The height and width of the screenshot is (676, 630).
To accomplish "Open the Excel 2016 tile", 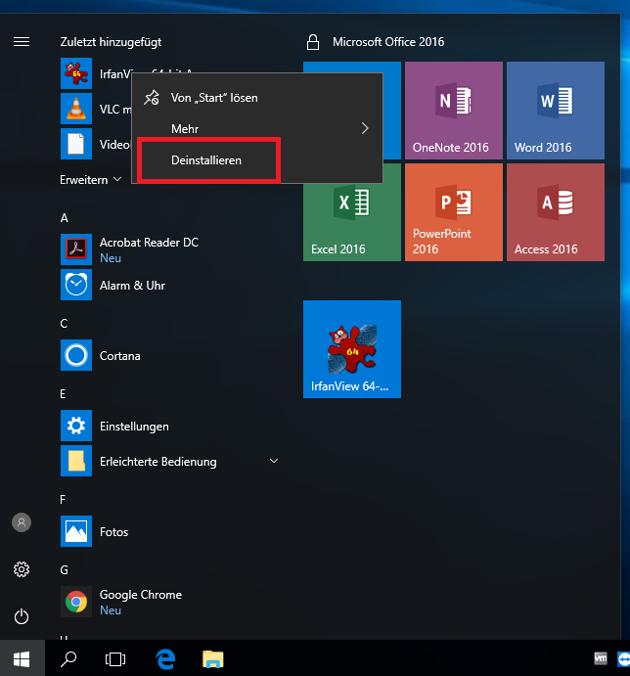I will [x=351, y=211].
